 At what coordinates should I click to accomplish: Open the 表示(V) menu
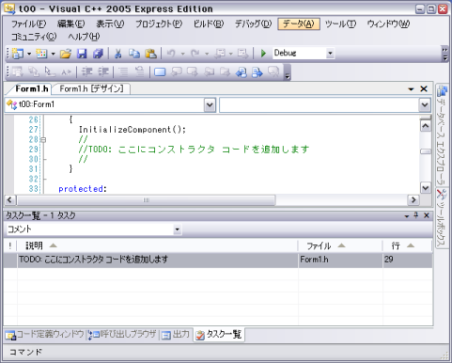(x=110, y=24)
